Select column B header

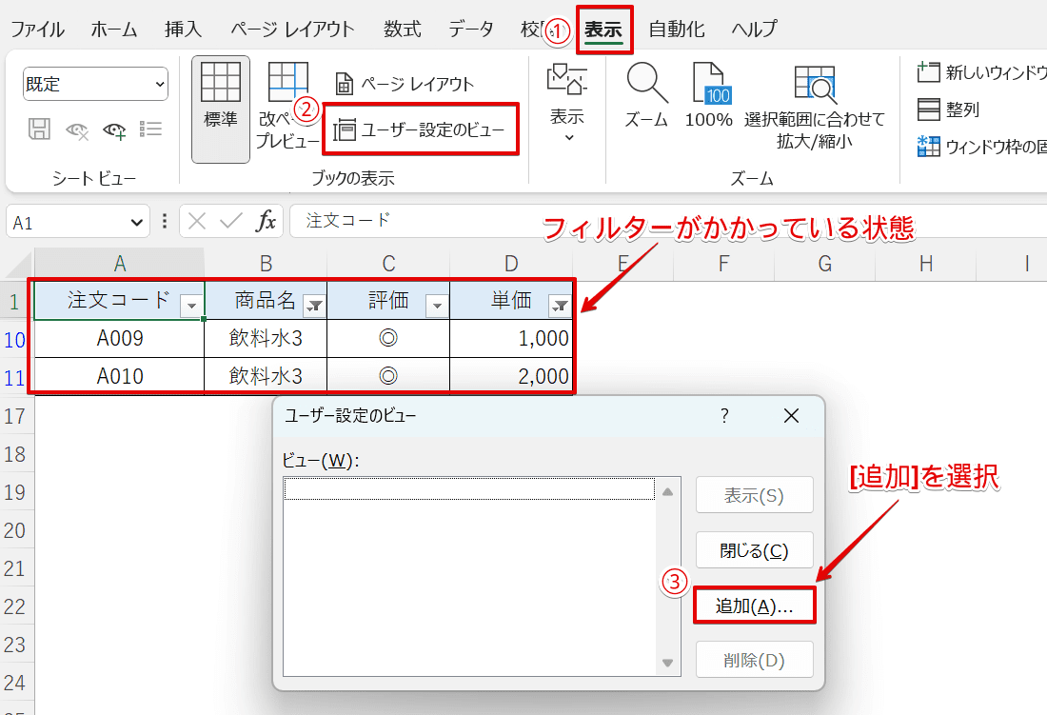[266, 264]
